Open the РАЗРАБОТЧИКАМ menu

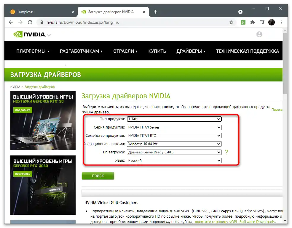[x=81, y=51]
